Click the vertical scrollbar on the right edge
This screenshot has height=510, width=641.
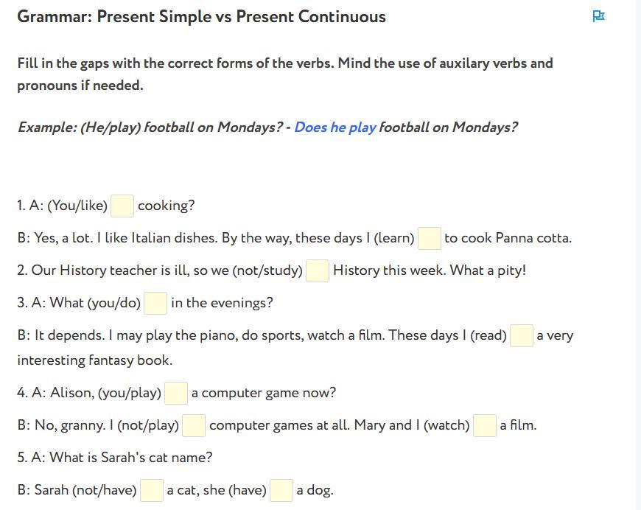coord(638,255)
